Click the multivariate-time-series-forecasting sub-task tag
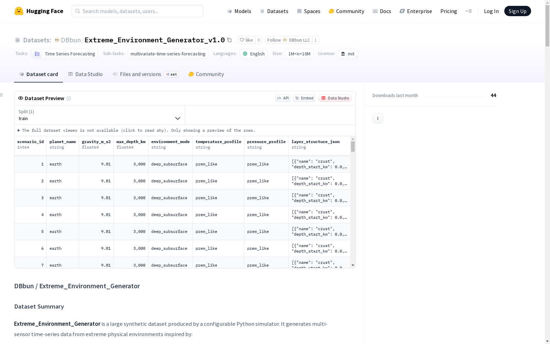The height and width of the screenshot is (344, 550). coord(168,54)
